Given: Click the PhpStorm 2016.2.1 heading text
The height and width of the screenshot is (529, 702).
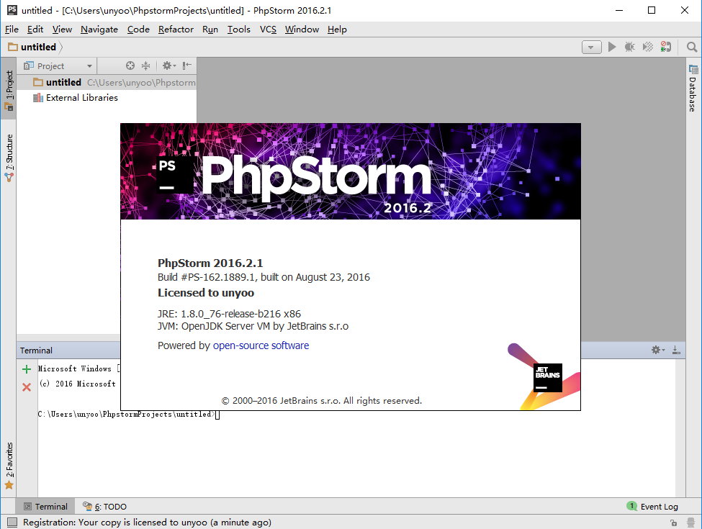Looking at the screenshot, I should tap(210, 263).
